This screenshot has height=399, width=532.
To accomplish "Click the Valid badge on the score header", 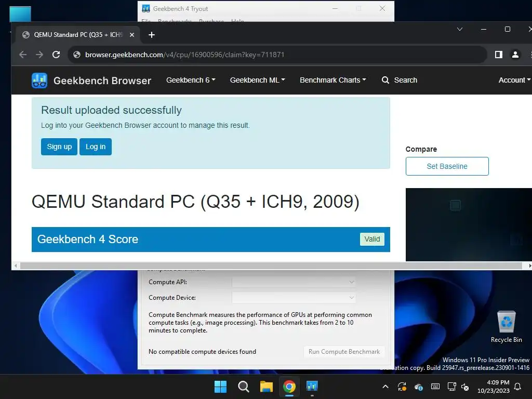I will 372,239.
